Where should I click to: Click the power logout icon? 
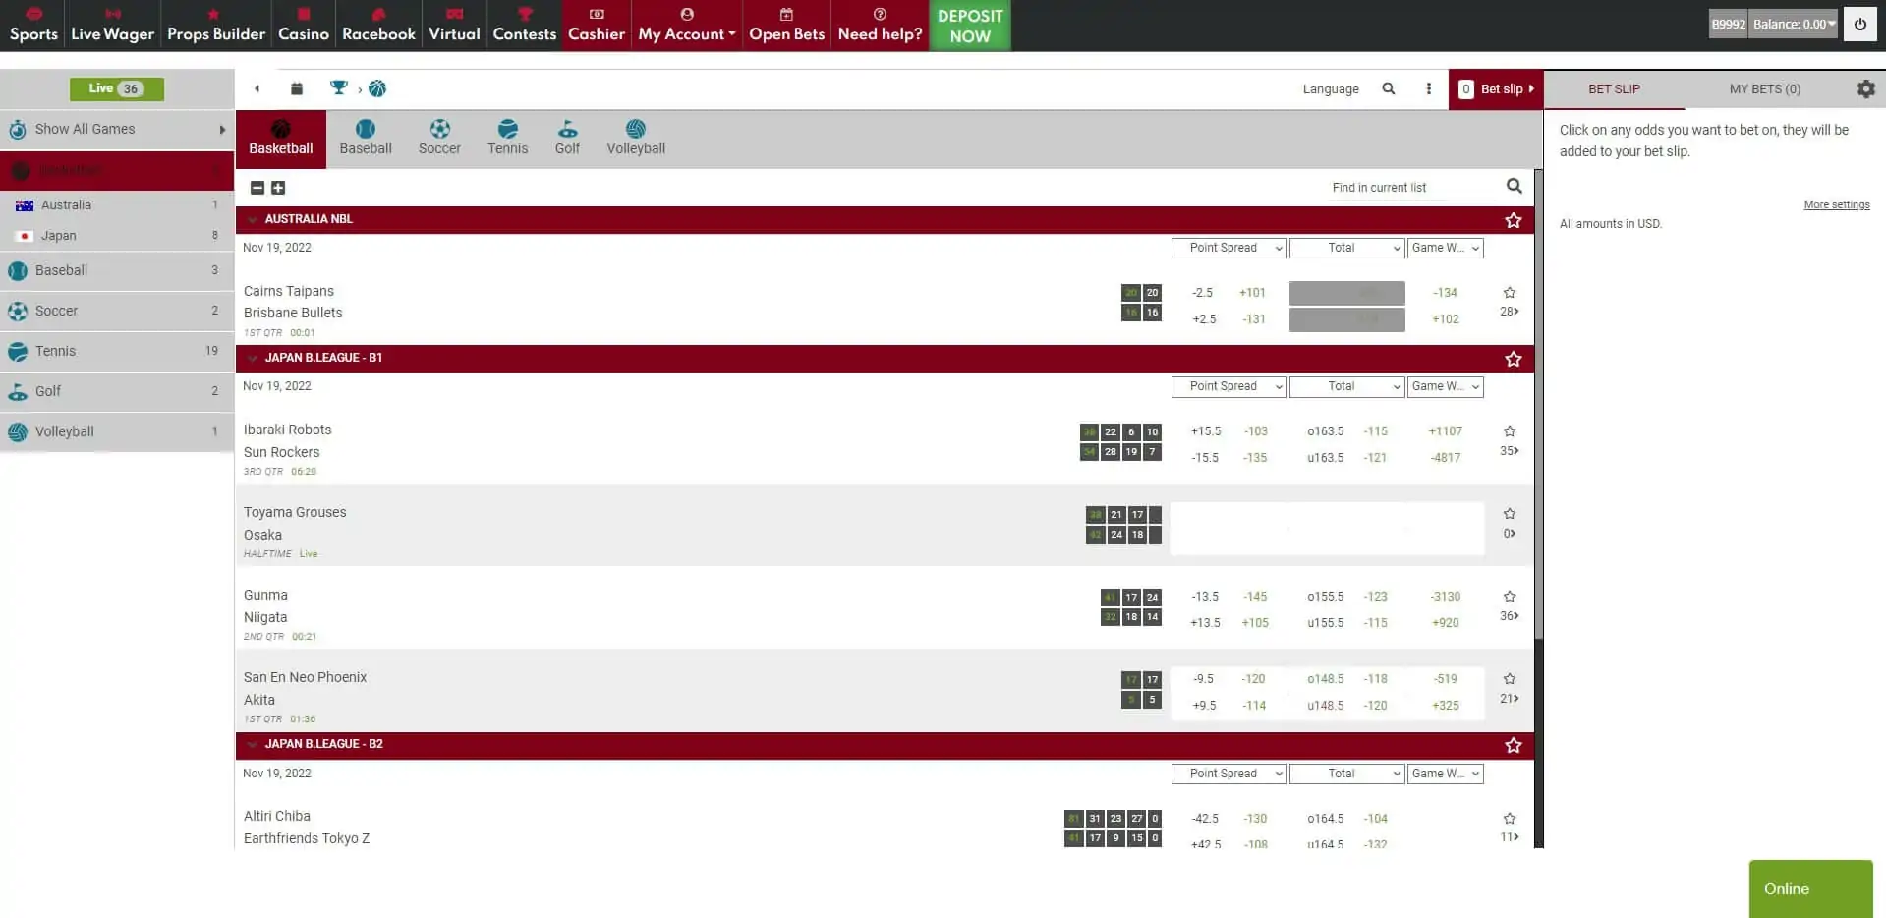point(1859,24)
